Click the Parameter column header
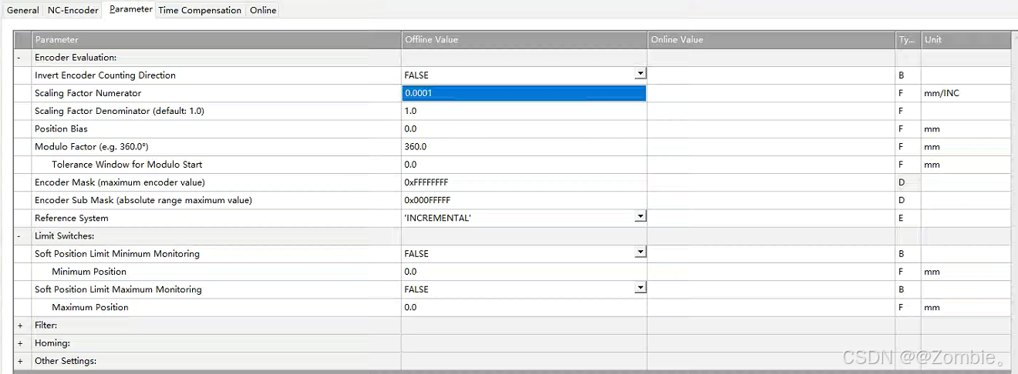The width and height of the screenshot is (1018, 374). point(216,40)
